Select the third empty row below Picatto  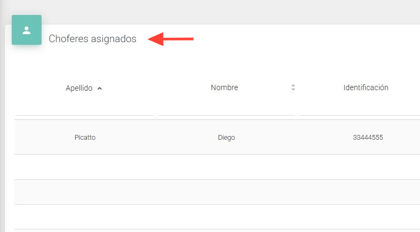(x=213, y=217)
